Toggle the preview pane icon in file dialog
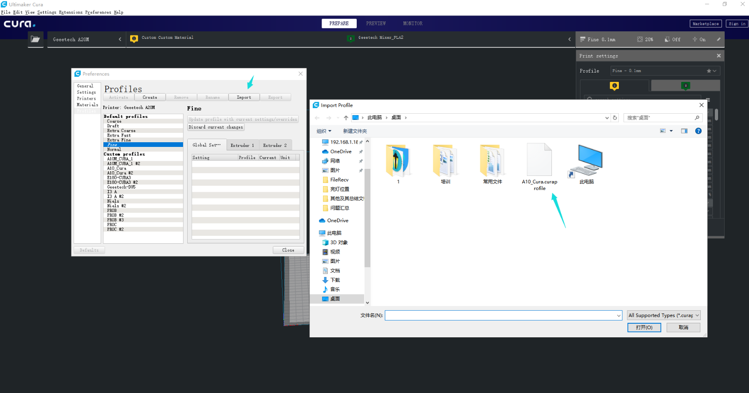749x393 pixels. (x=684, y=131)
